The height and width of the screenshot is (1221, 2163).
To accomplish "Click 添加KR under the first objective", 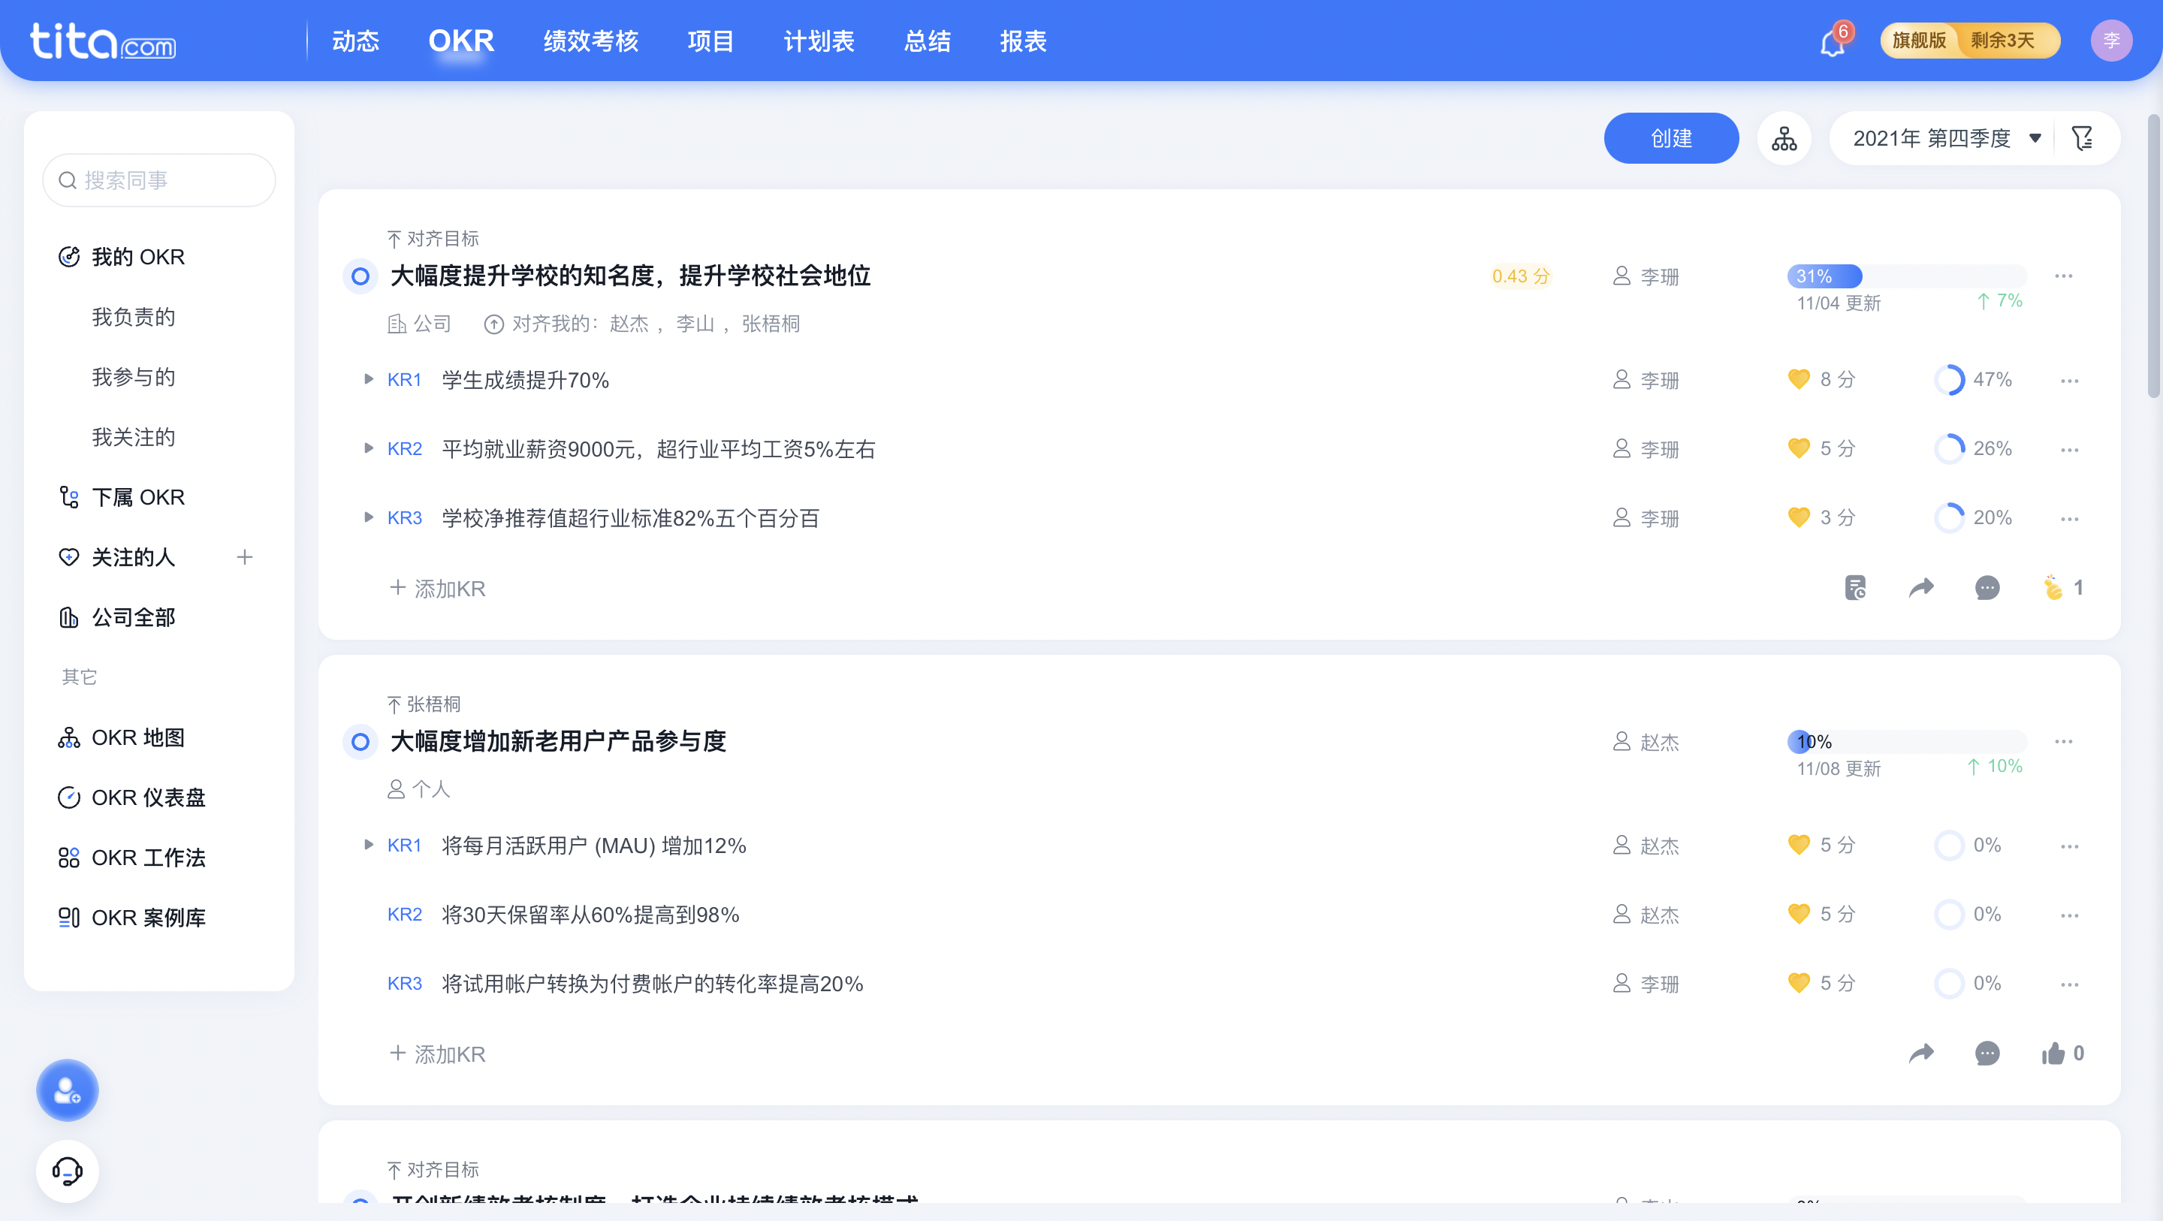I will (x=437, y=589).
